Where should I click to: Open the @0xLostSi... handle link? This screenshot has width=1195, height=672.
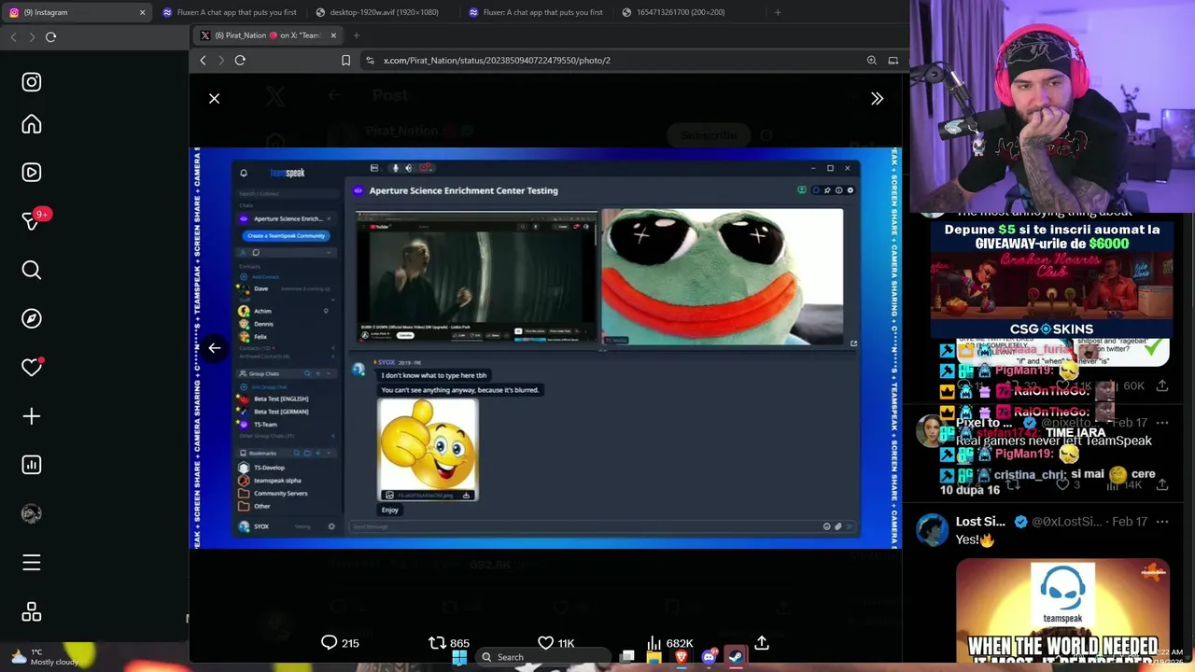pos(1066,522)
